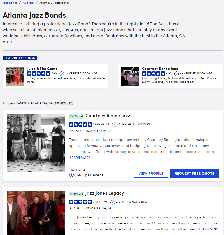Screen dimensions: 224x235
Task: Click the verified badge icon for Jazz Jones Legacy
Action: point(113,202)
